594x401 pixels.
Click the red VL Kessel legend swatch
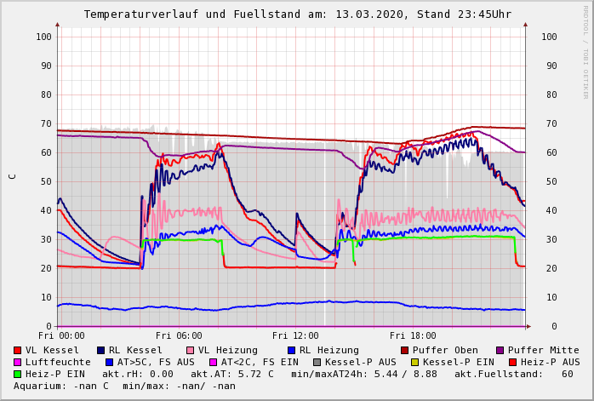17,351
